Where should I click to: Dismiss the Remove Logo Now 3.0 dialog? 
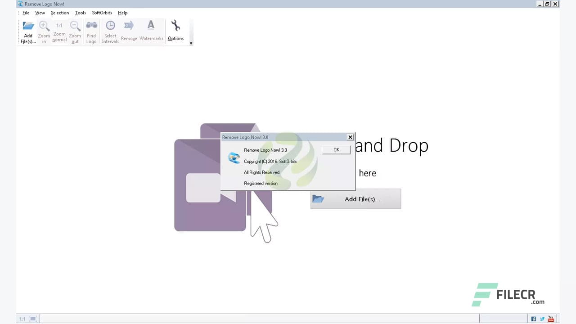tap(350, 137)
